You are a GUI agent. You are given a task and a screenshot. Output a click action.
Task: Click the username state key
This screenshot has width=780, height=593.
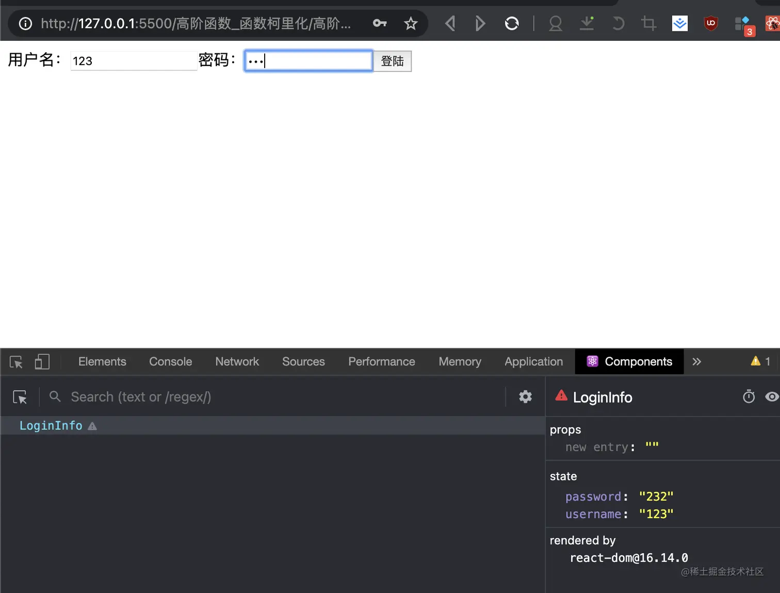(x=593, y=514)
